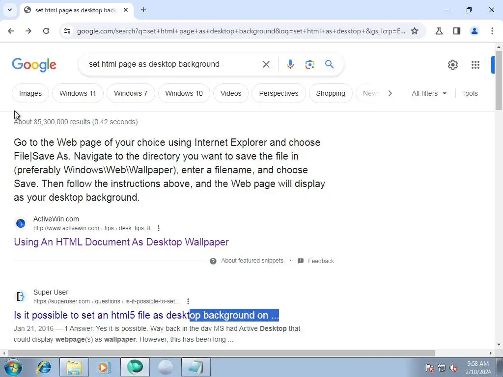Clear the search query with X
The image size is (503, 377).
[266, 64]
